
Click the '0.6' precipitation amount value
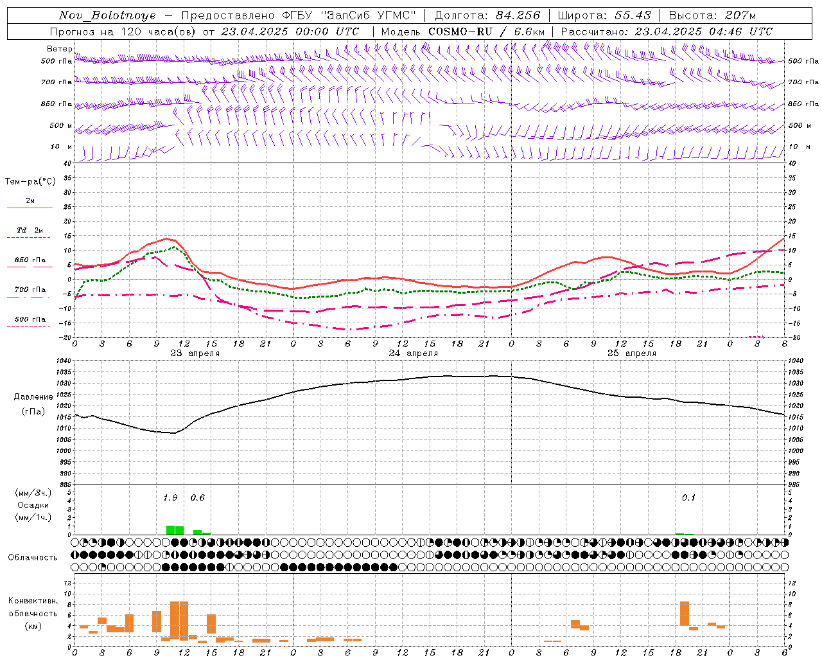click(x=197, y=498)
